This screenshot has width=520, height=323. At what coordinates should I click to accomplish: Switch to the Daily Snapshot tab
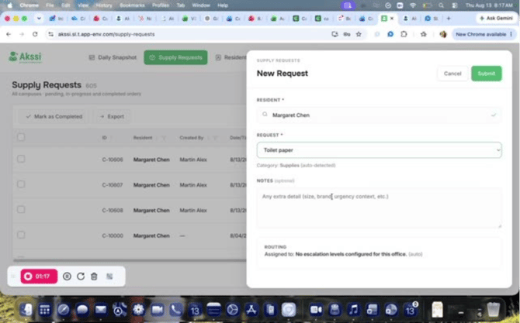(113, 57)
